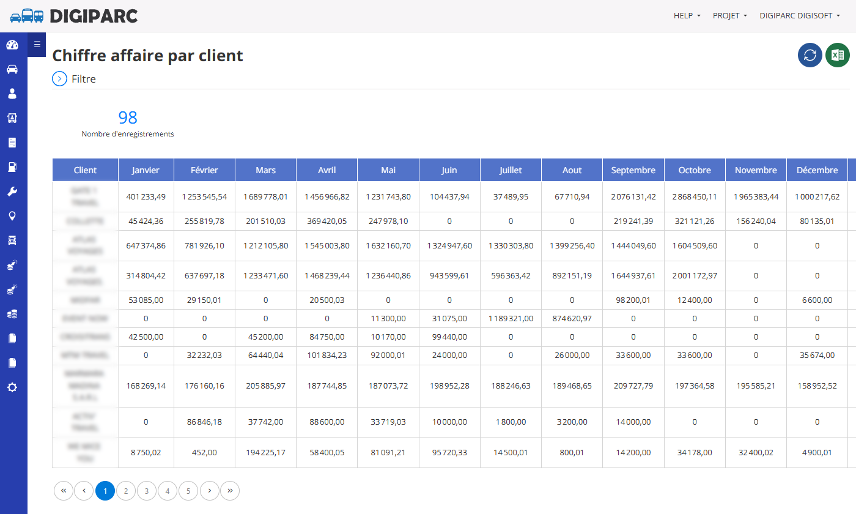856x514 pixels.
Task: Click the 98 records count
Action: (128, 117)
